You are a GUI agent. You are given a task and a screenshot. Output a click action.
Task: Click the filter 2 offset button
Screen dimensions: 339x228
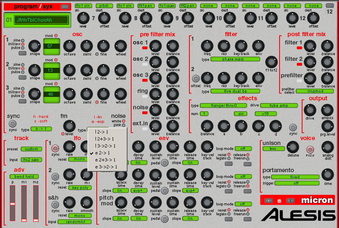(x=196, y=78)
